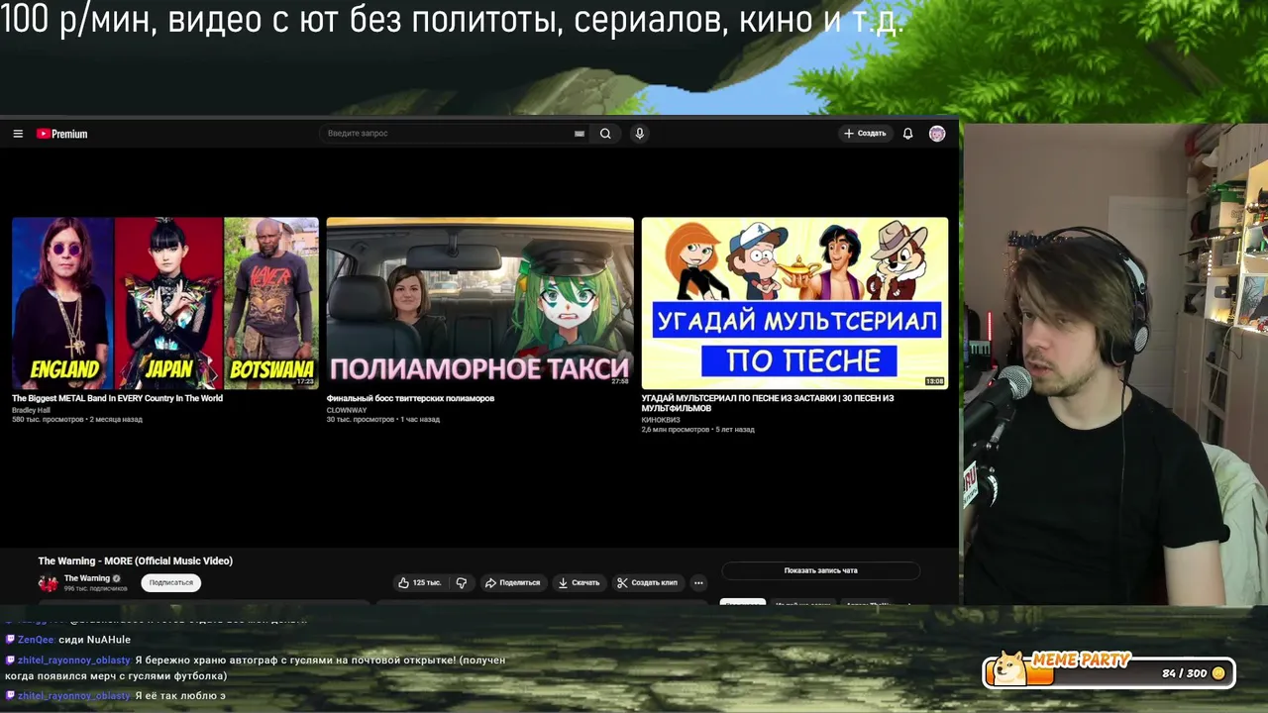Share the video via Поделиться
Viewport: 1268px width, 713px height.
tap(512, 583)
